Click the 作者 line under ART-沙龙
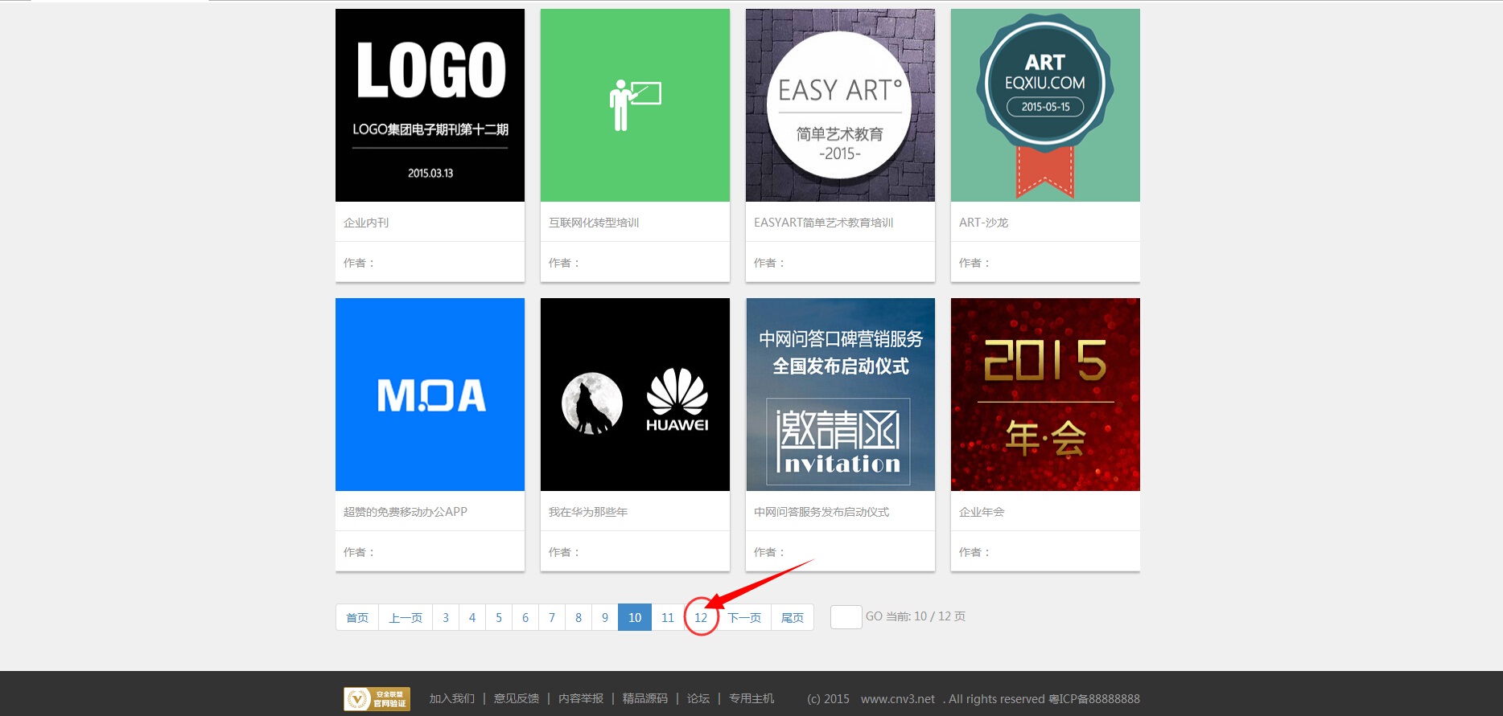This screenshot has width=1503, height=716. pos(974,263)
